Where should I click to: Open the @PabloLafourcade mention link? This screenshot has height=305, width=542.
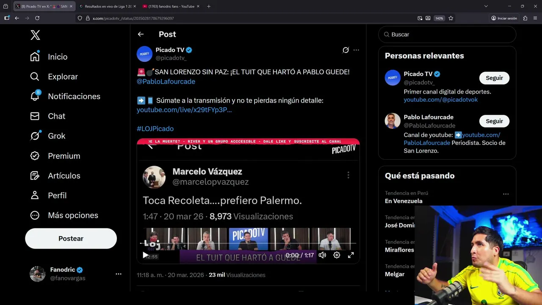tap(166, 81)
